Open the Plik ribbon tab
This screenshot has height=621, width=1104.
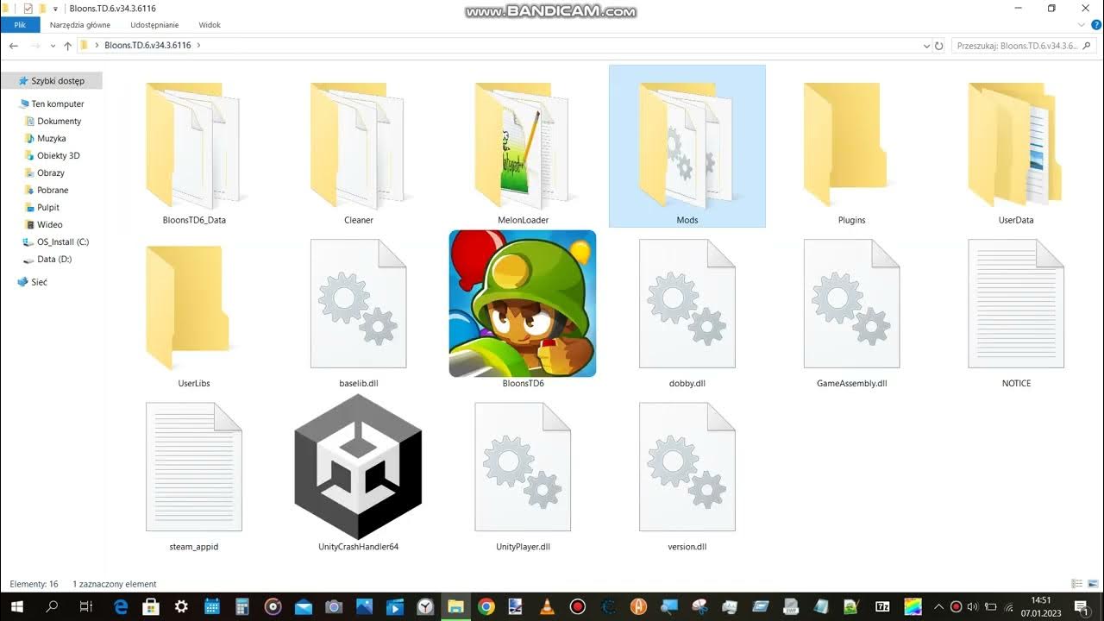coord(20,25)
